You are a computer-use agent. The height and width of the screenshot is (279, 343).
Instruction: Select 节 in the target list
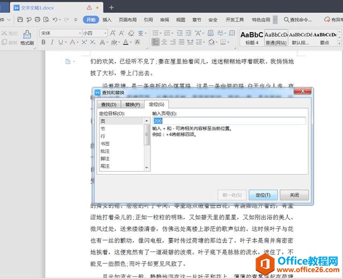[x=122, y=129]
